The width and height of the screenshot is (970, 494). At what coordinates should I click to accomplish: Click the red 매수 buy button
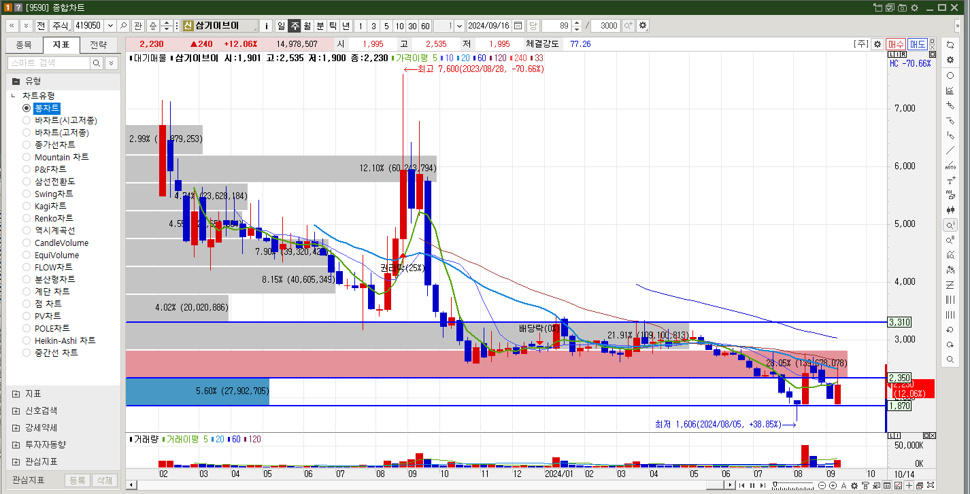[896, 43]
